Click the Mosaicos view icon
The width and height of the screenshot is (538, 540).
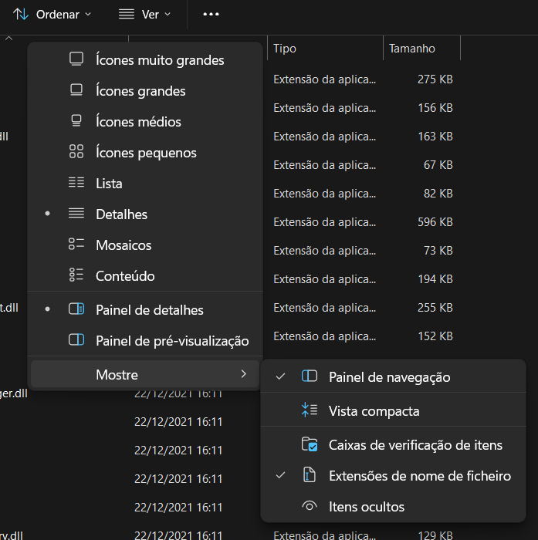[76, 245]
